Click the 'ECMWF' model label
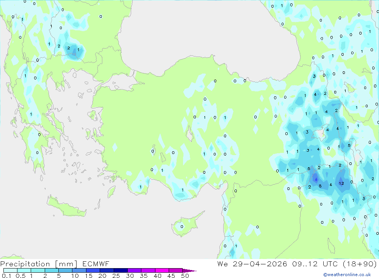The image size is (379, 278). [x=96, y=264]
